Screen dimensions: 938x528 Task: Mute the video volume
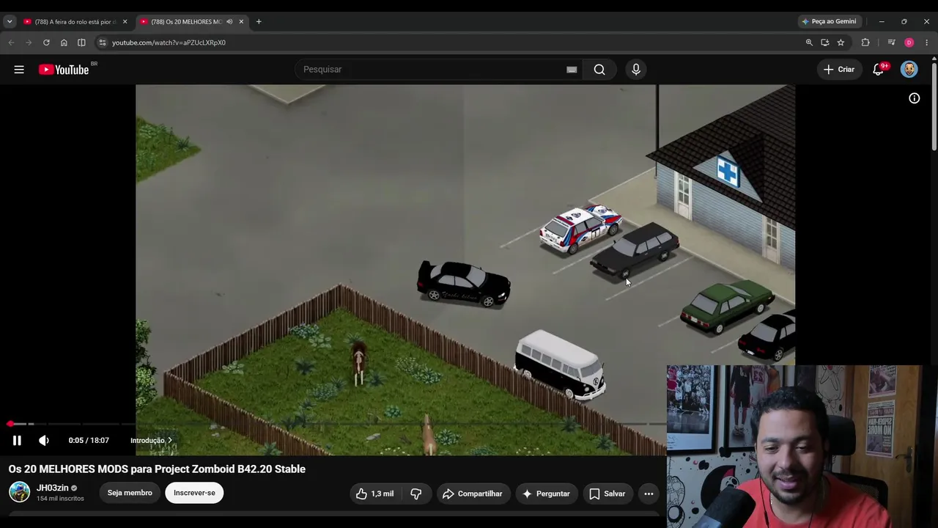(44, 440)
